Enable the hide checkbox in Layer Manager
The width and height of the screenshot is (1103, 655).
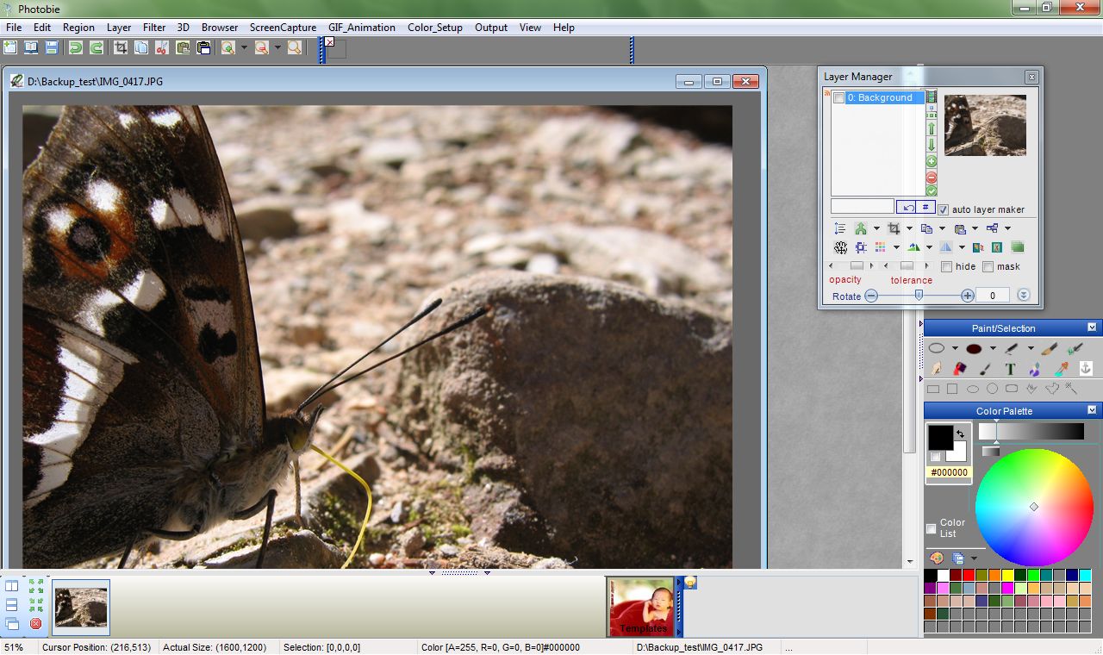[x=946, y=266]
